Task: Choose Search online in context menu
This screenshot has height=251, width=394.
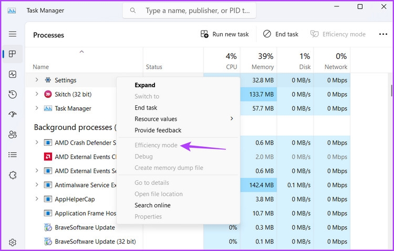Action: 178,205
